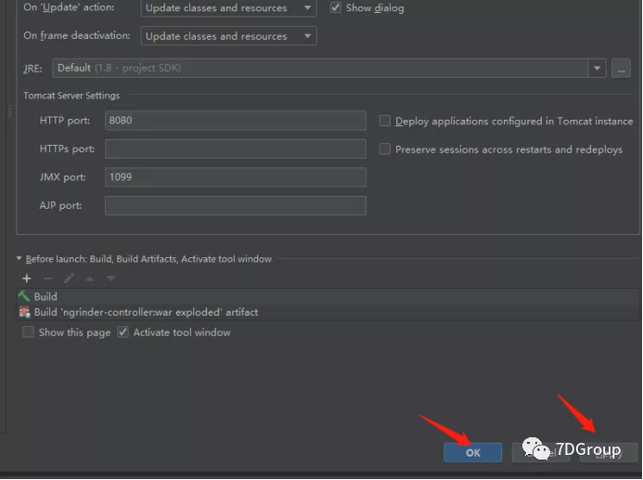The height and width of the screenshot is (480, 643).
Task: Open the On 'Update' action dropdown
Action: point(228,7)
